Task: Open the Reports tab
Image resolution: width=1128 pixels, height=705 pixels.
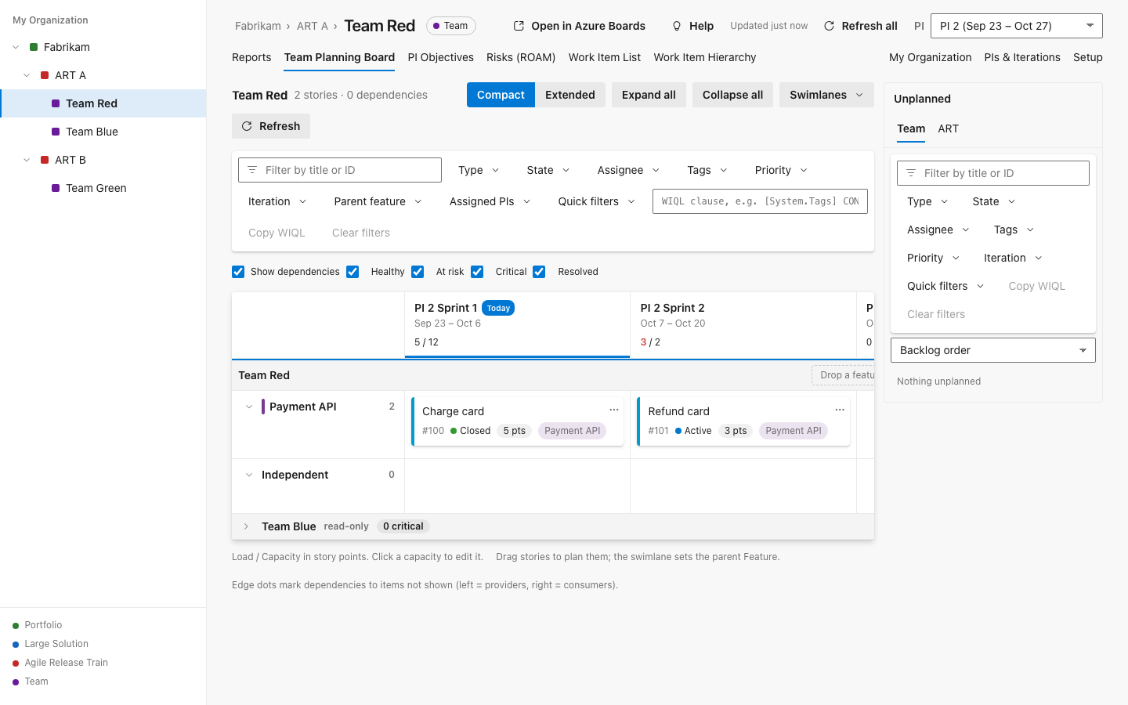Action: [251, 57]
